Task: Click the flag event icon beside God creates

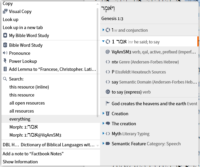Action: click(x=108, y=103)
